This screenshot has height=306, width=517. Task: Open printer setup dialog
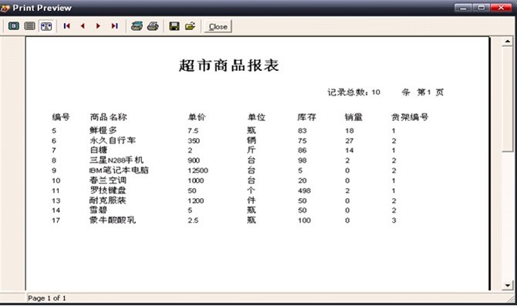[x=137, y=26]
